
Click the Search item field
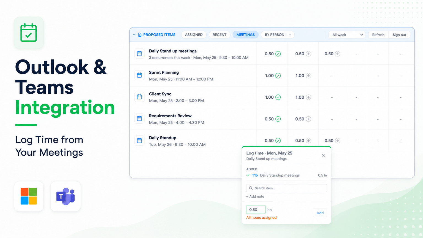pyautogui.click(x=286, y=188)
